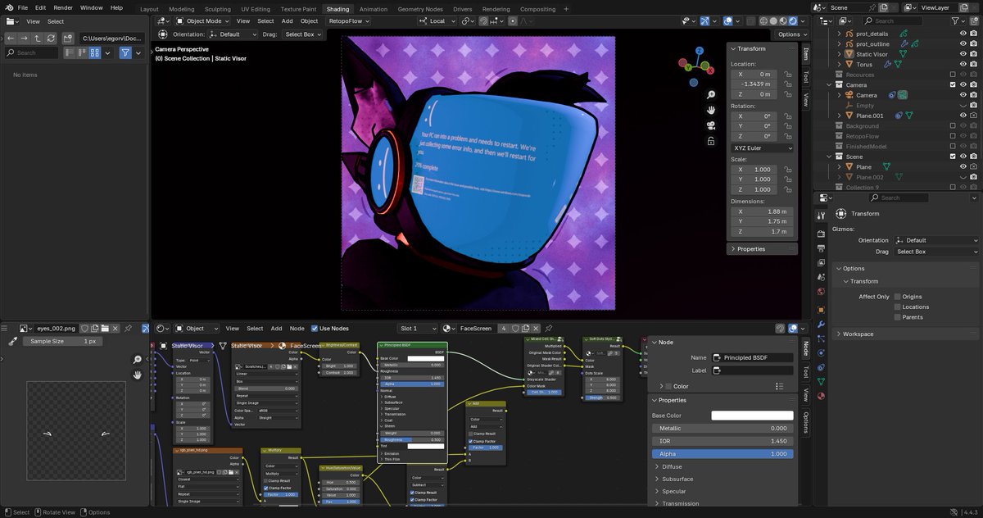Exclude Camera collection via its checkbox
This screenshot has width=983, height=518.
tap(952, 84)
